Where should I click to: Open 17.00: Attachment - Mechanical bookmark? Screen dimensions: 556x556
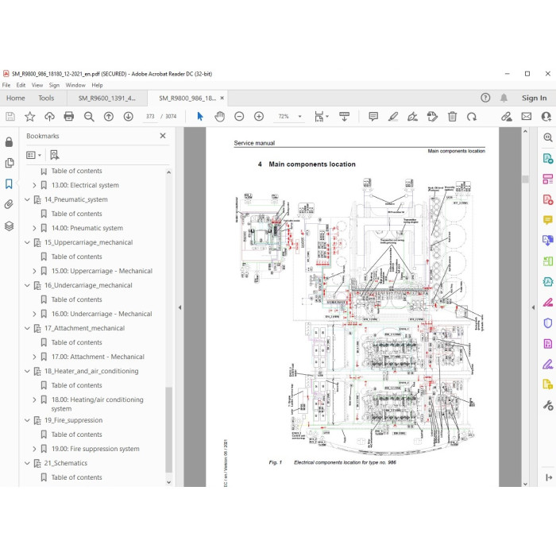click(98, 357)
